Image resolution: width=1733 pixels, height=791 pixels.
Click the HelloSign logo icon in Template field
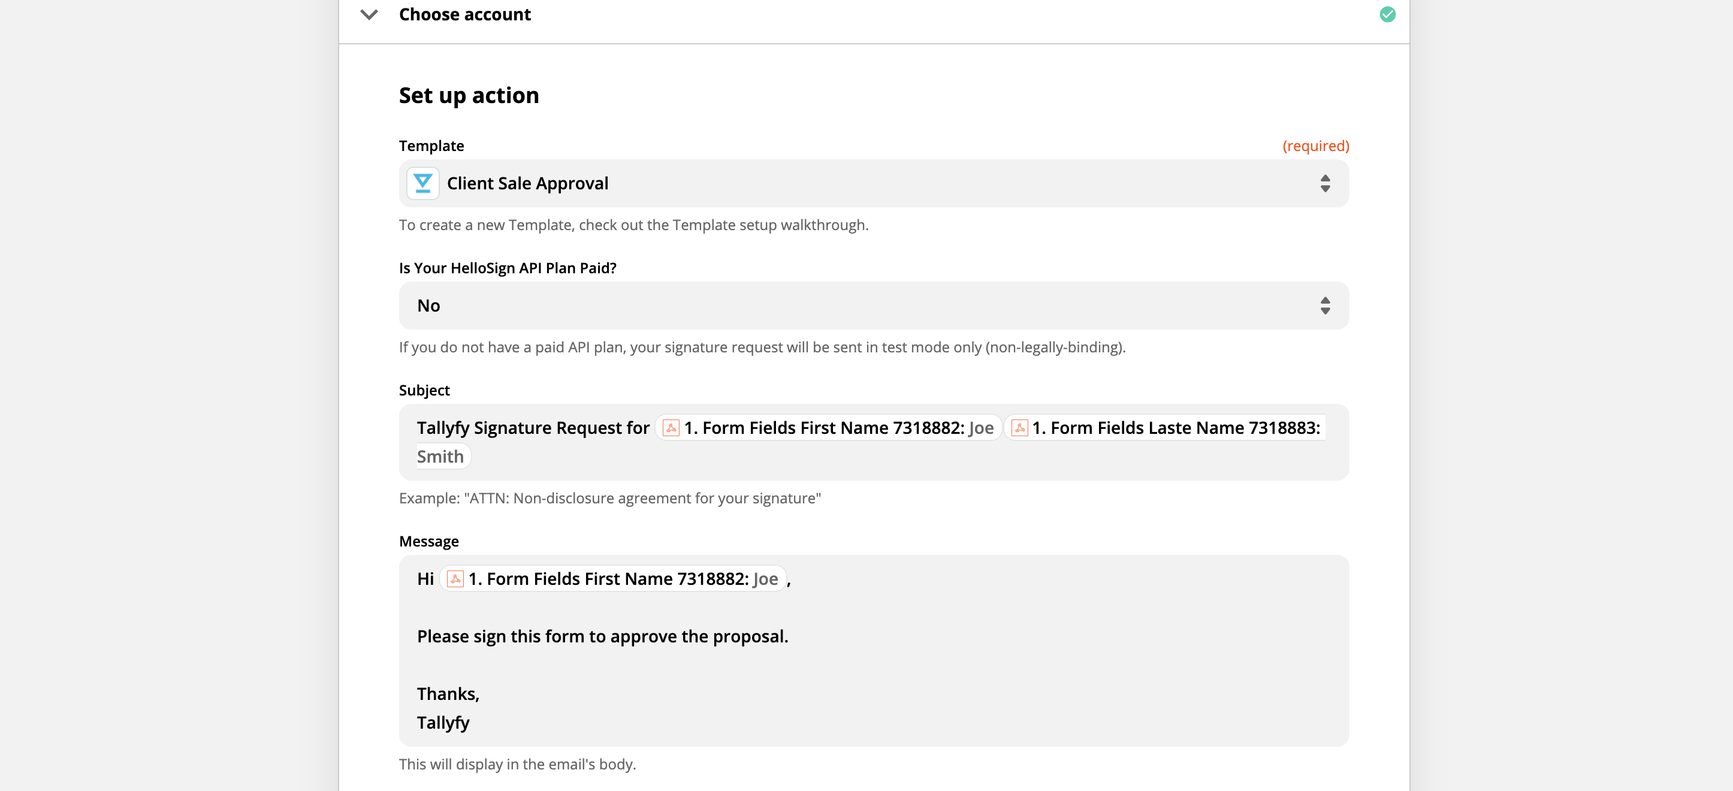point(422,183)
